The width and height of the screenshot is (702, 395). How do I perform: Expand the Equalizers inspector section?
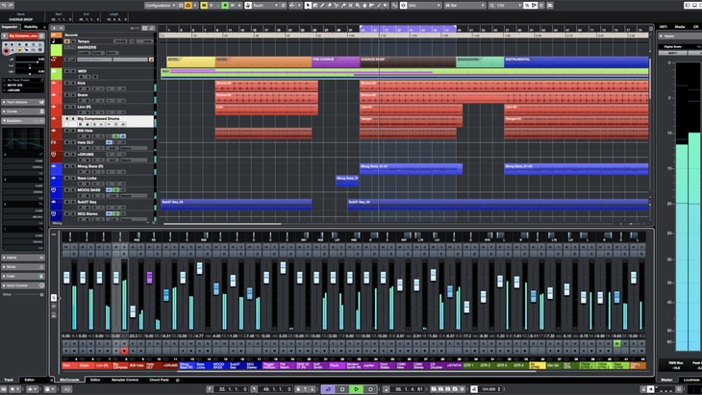coord(23,121)
